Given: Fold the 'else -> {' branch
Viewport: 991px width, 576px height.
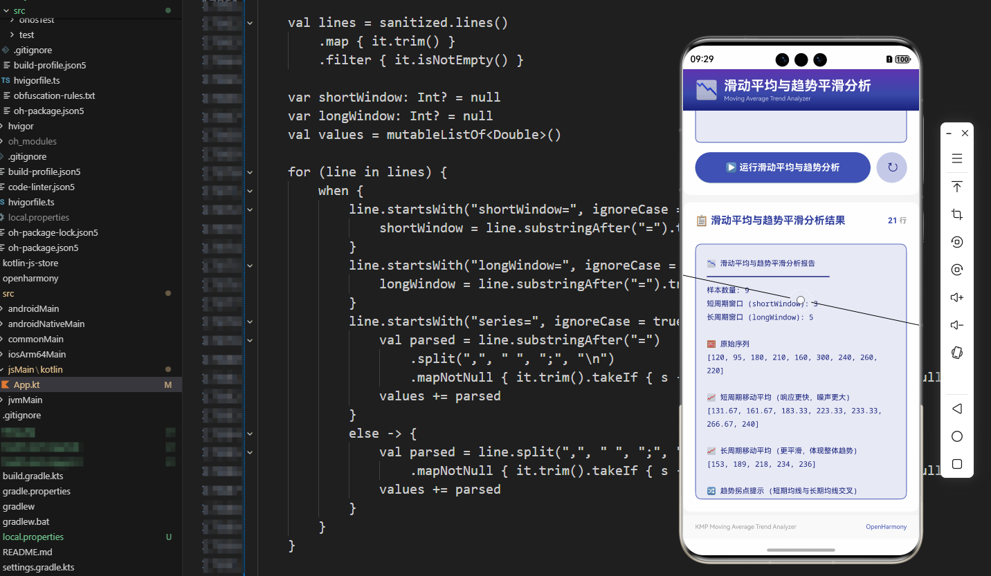Looking at the screenshot, I should [250, 434].
